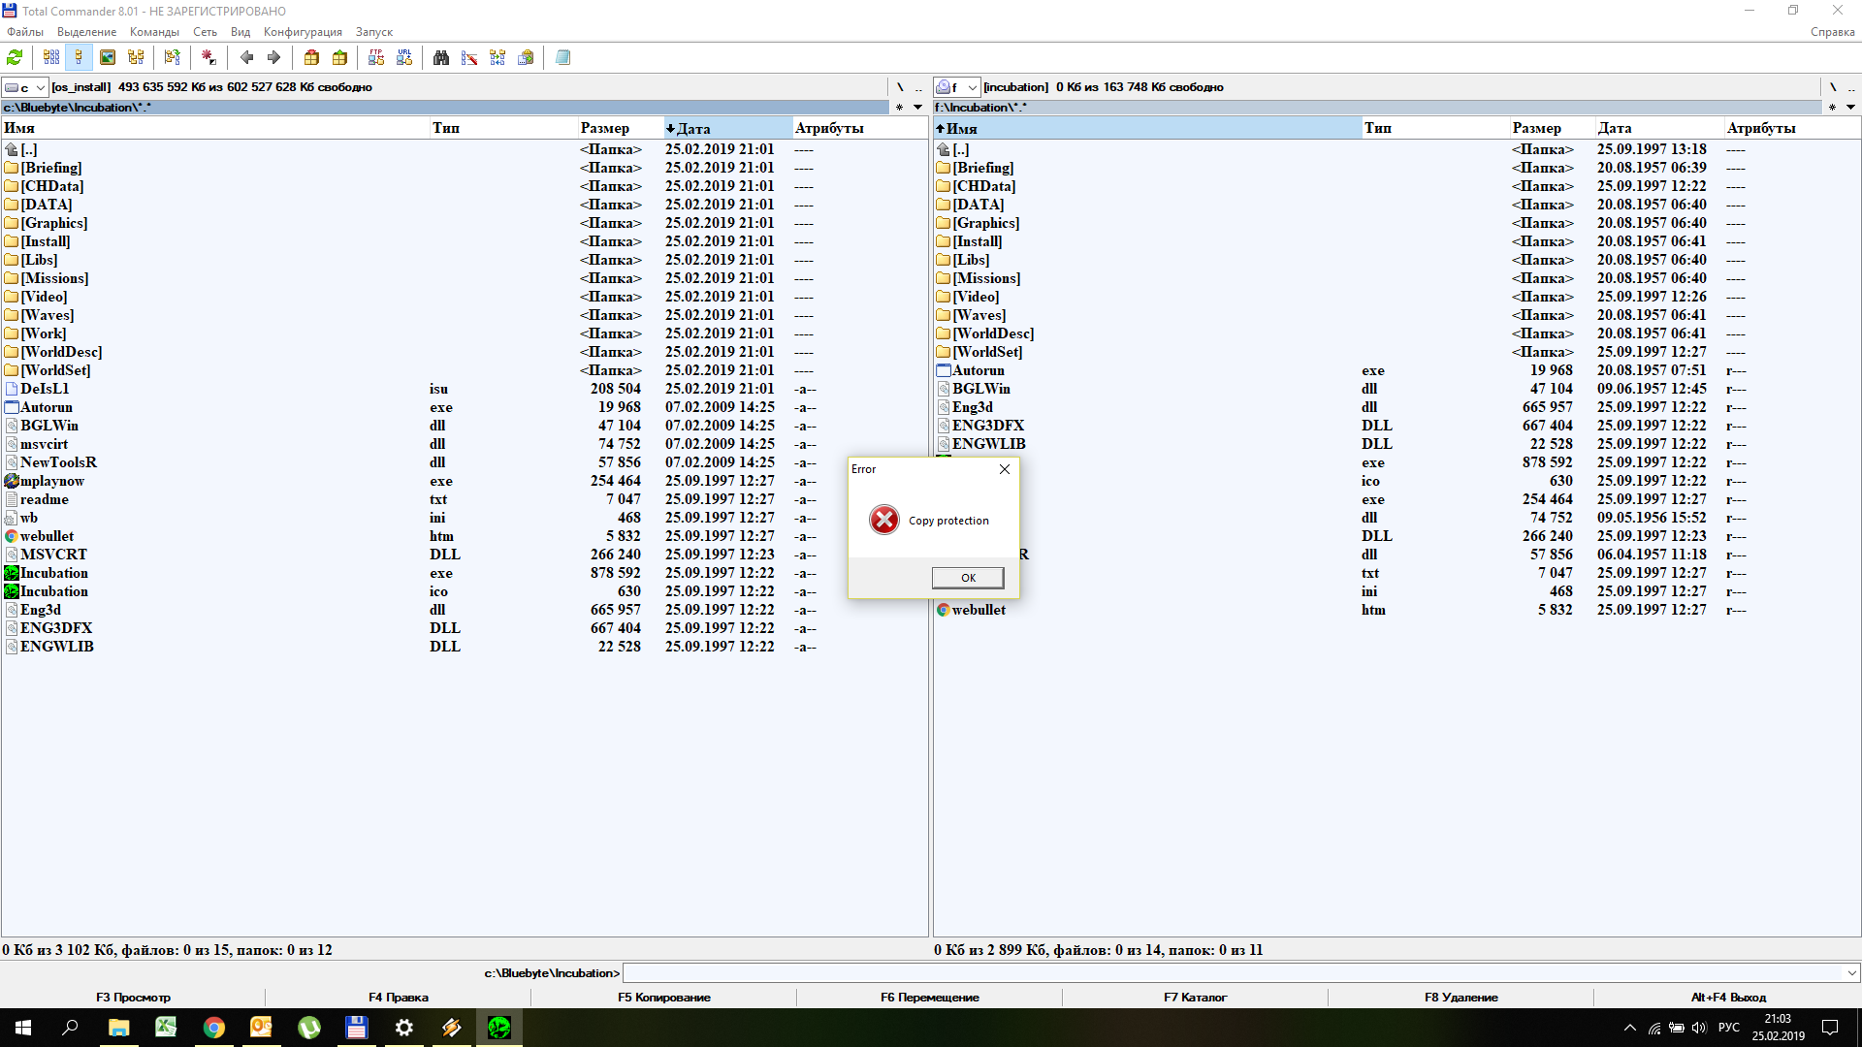The width and height of the screenshot is (1862, 1047).
Task: Open Chrome from the Windows taskbar
Action: point(214,1028)
